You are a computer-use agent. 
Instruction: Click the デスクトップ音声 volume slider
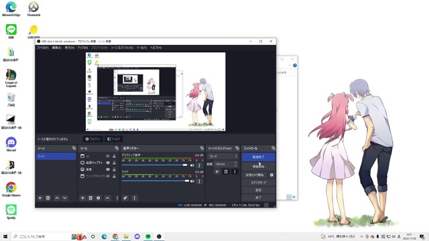pos(155,165)
